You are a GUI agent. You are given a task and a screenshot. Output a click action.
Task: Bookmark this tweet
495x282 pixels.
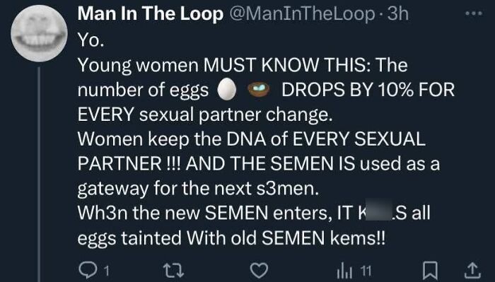coord(431,271)
